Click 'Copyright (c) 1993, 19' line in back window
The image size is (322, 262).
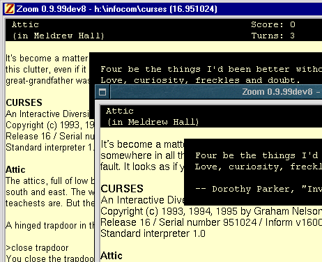[x=50, y=125]
